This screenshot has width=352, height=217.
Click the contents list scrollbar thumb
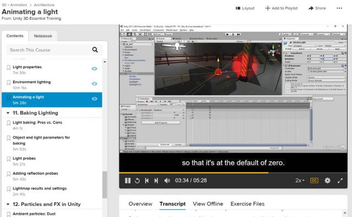(105, 185)
